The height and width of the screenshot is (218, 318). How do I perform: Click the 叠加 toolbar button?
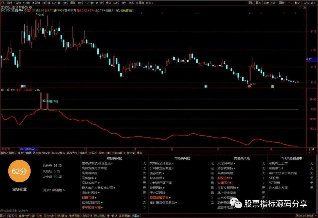(x=259, y=3)
